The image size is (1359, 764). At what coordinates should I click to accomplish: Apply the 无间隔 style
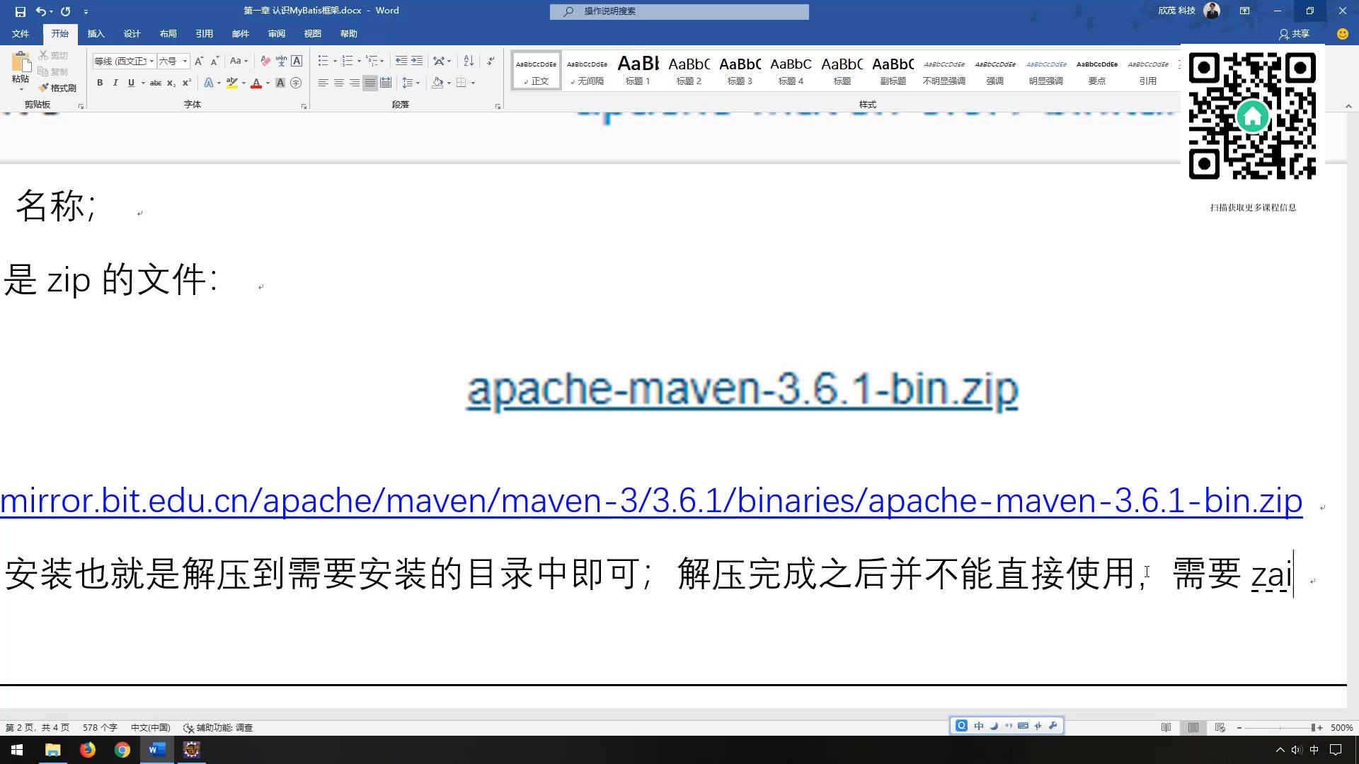(587, 70)
